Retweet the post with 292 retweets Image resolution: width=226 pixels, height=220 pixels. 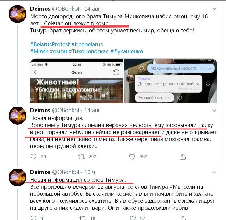point(81,157)
